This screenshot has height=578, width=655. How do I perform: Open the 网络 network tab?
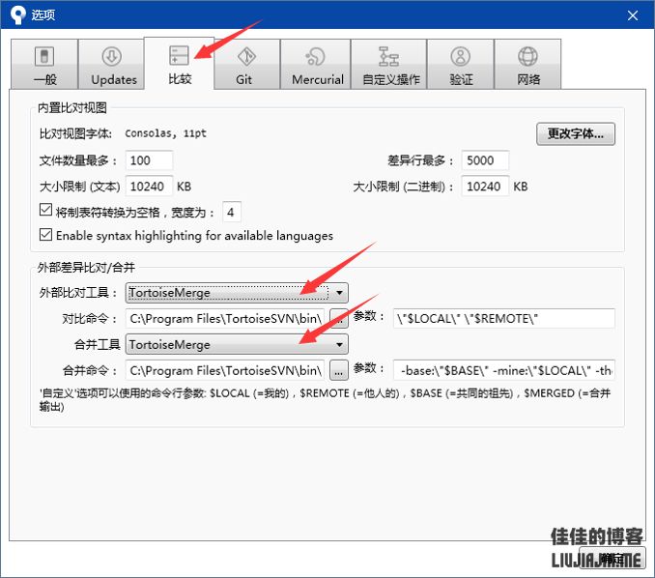(x=527, y=66)
